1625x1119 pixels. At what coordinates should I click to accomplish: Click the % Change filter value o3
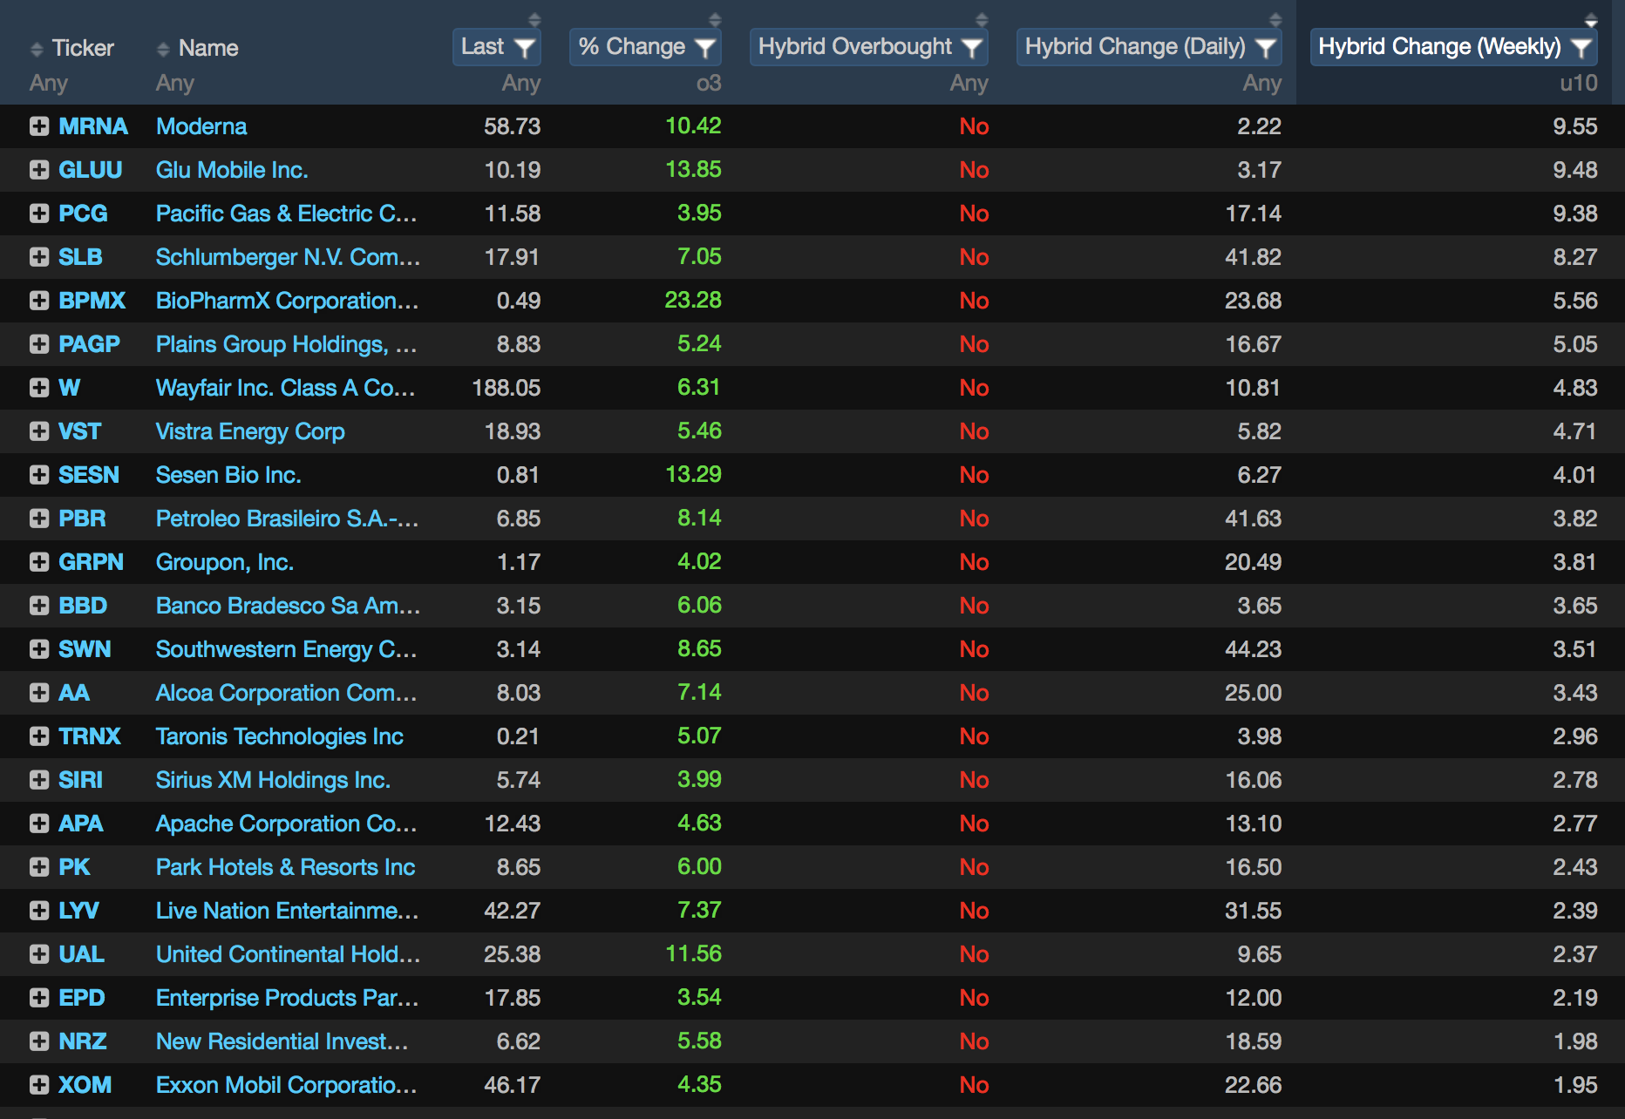pyautogui.click(x=709, y=84)
